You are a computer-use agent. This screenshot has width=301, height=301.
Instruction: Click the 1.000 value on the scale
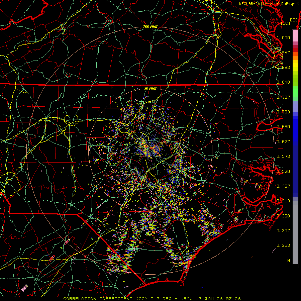click(283, 37)
